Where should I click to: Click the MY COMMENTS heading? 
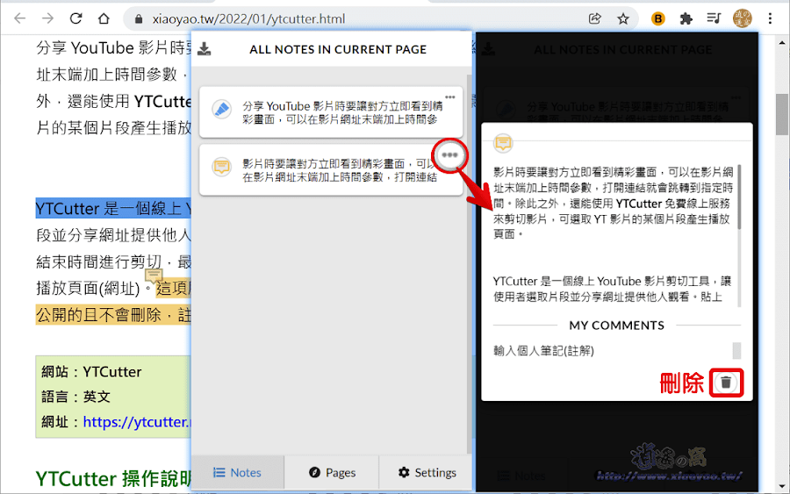point(617,326)
